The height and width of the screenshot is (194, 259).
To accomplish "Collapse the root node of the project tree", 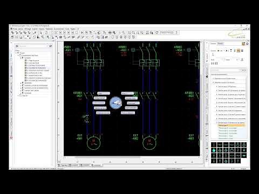I will pos(16,53).
